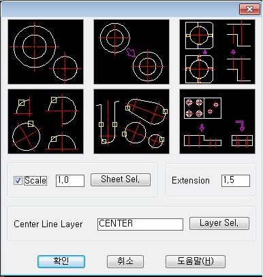The width and height of the screenshot is (263, 277).
Task: Choose the slot and tangent circles thumbnail
Action: pos(131,121)
